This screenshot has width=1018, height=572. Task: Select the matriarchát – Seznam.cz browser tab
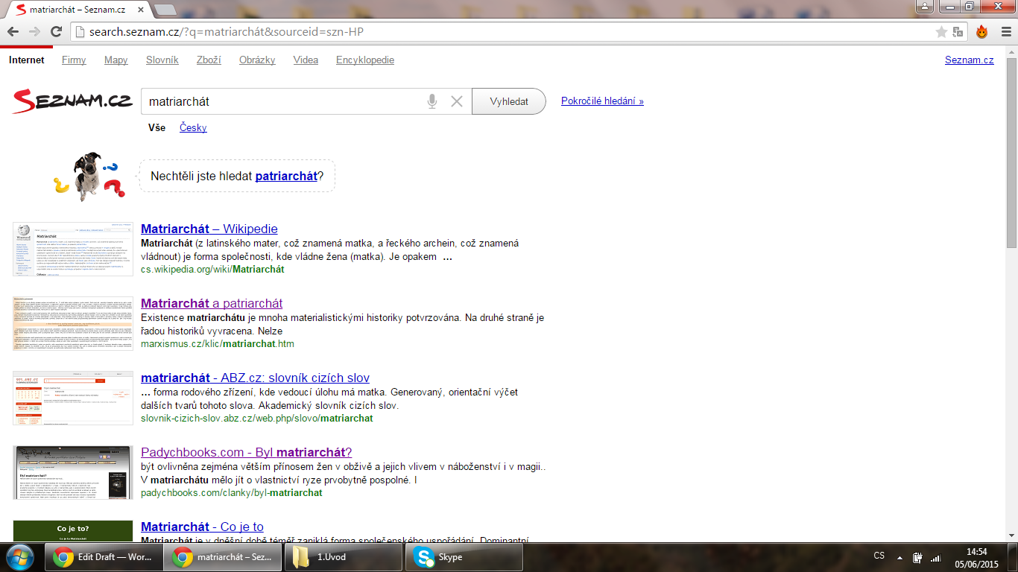point(78,10)
